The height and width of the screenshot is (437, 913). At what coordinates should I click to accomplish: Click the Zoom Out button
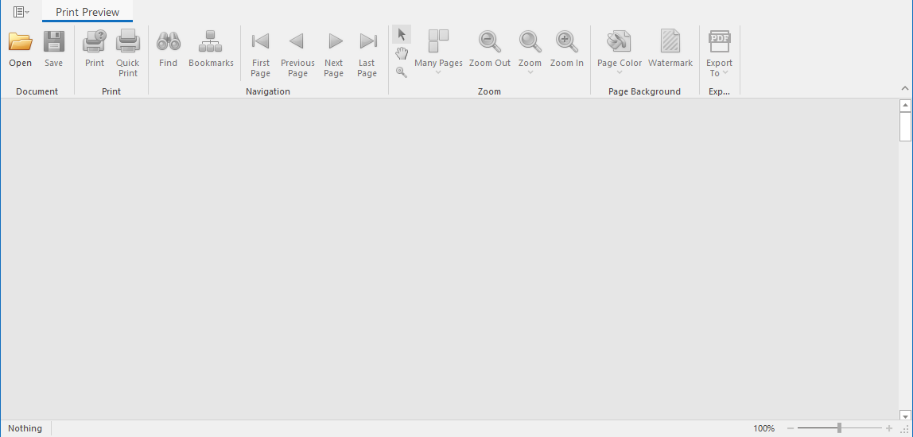pos(490,41)
